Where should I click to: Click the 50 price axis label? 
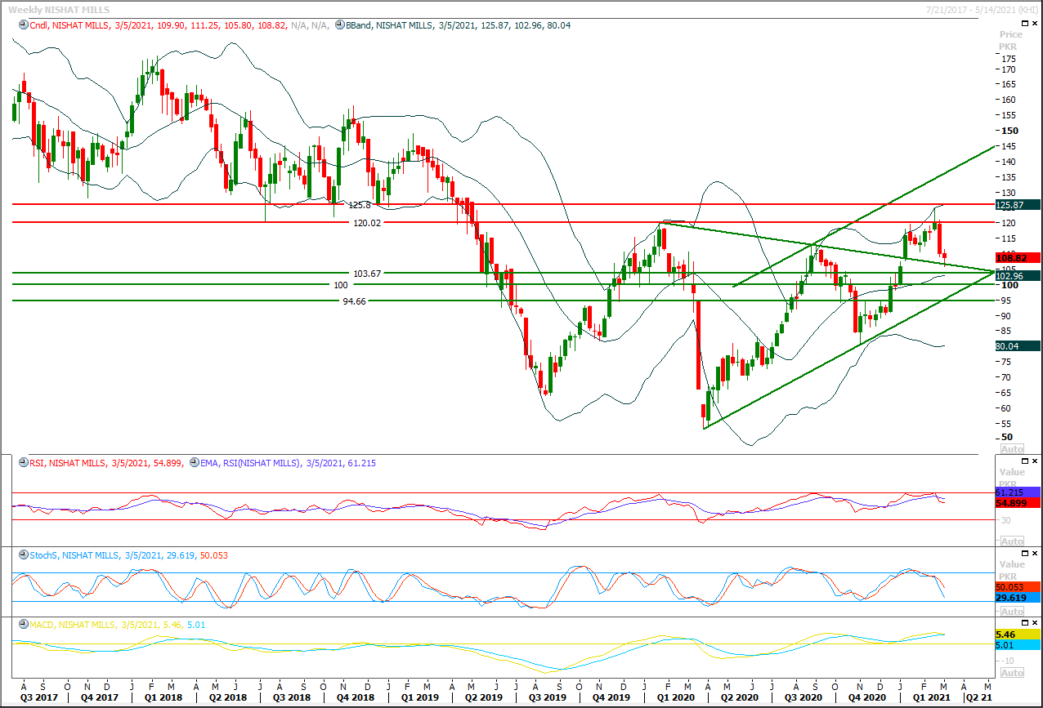pyautogui.click(x=1008, y=438)
